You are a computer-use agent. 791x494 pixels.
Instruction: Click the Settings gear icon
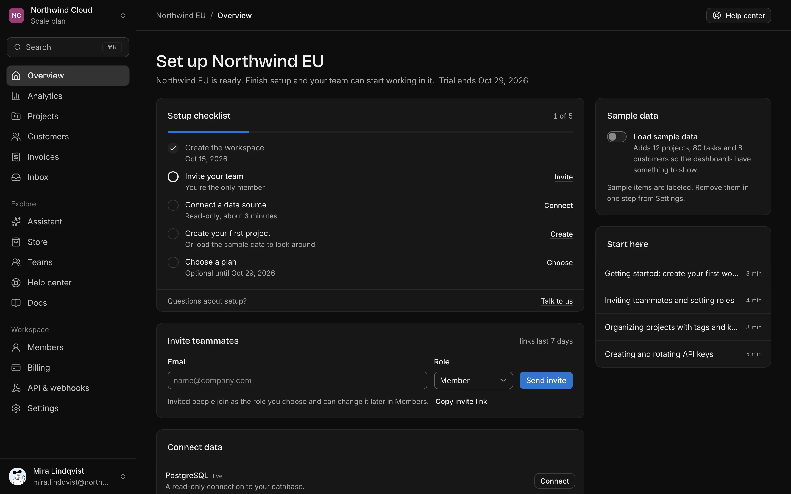pos(16,408)
